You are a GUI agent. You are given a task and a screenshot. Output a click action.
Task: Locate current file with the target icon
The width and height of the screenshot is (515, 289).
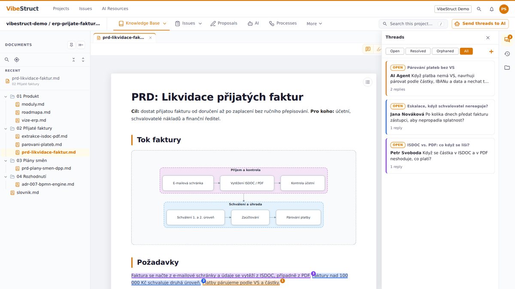17,60
